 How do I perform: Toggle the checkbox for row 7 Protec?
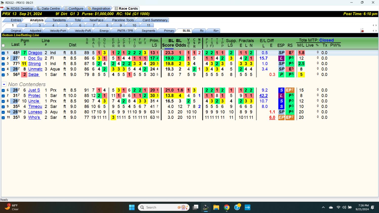click(3, 96)
